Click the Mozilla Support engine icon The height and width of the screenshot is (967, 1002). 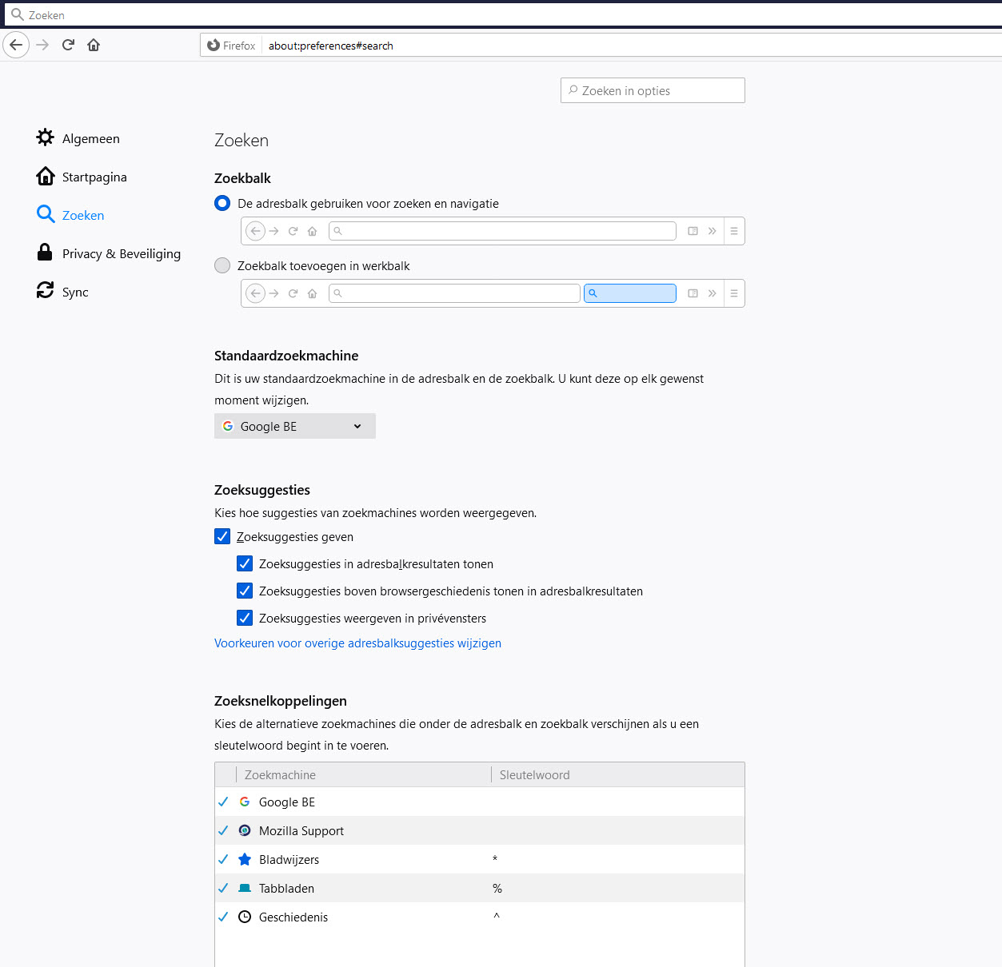[x=245, y=830]
